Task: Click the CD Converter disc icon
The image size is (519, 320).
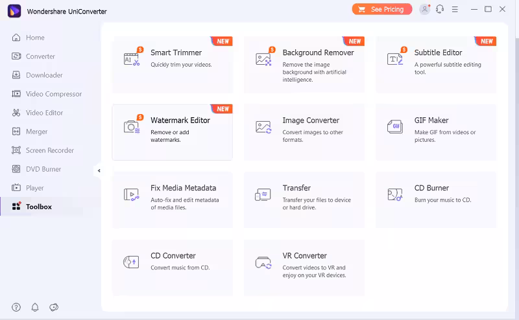Action: pos(131,262)
